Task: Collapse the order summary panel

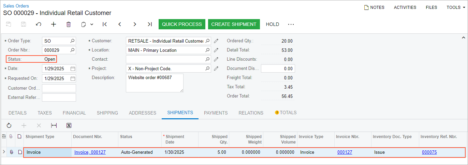Action: 463,37
